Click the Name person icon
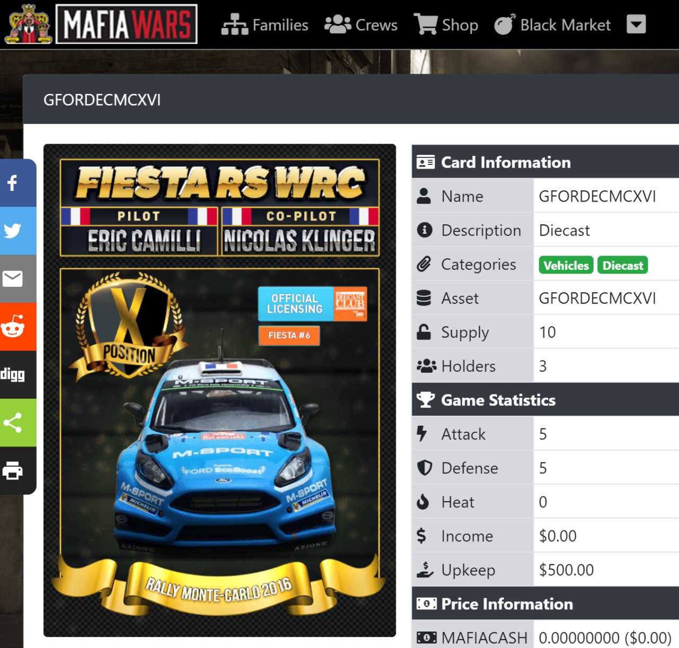 424,196
